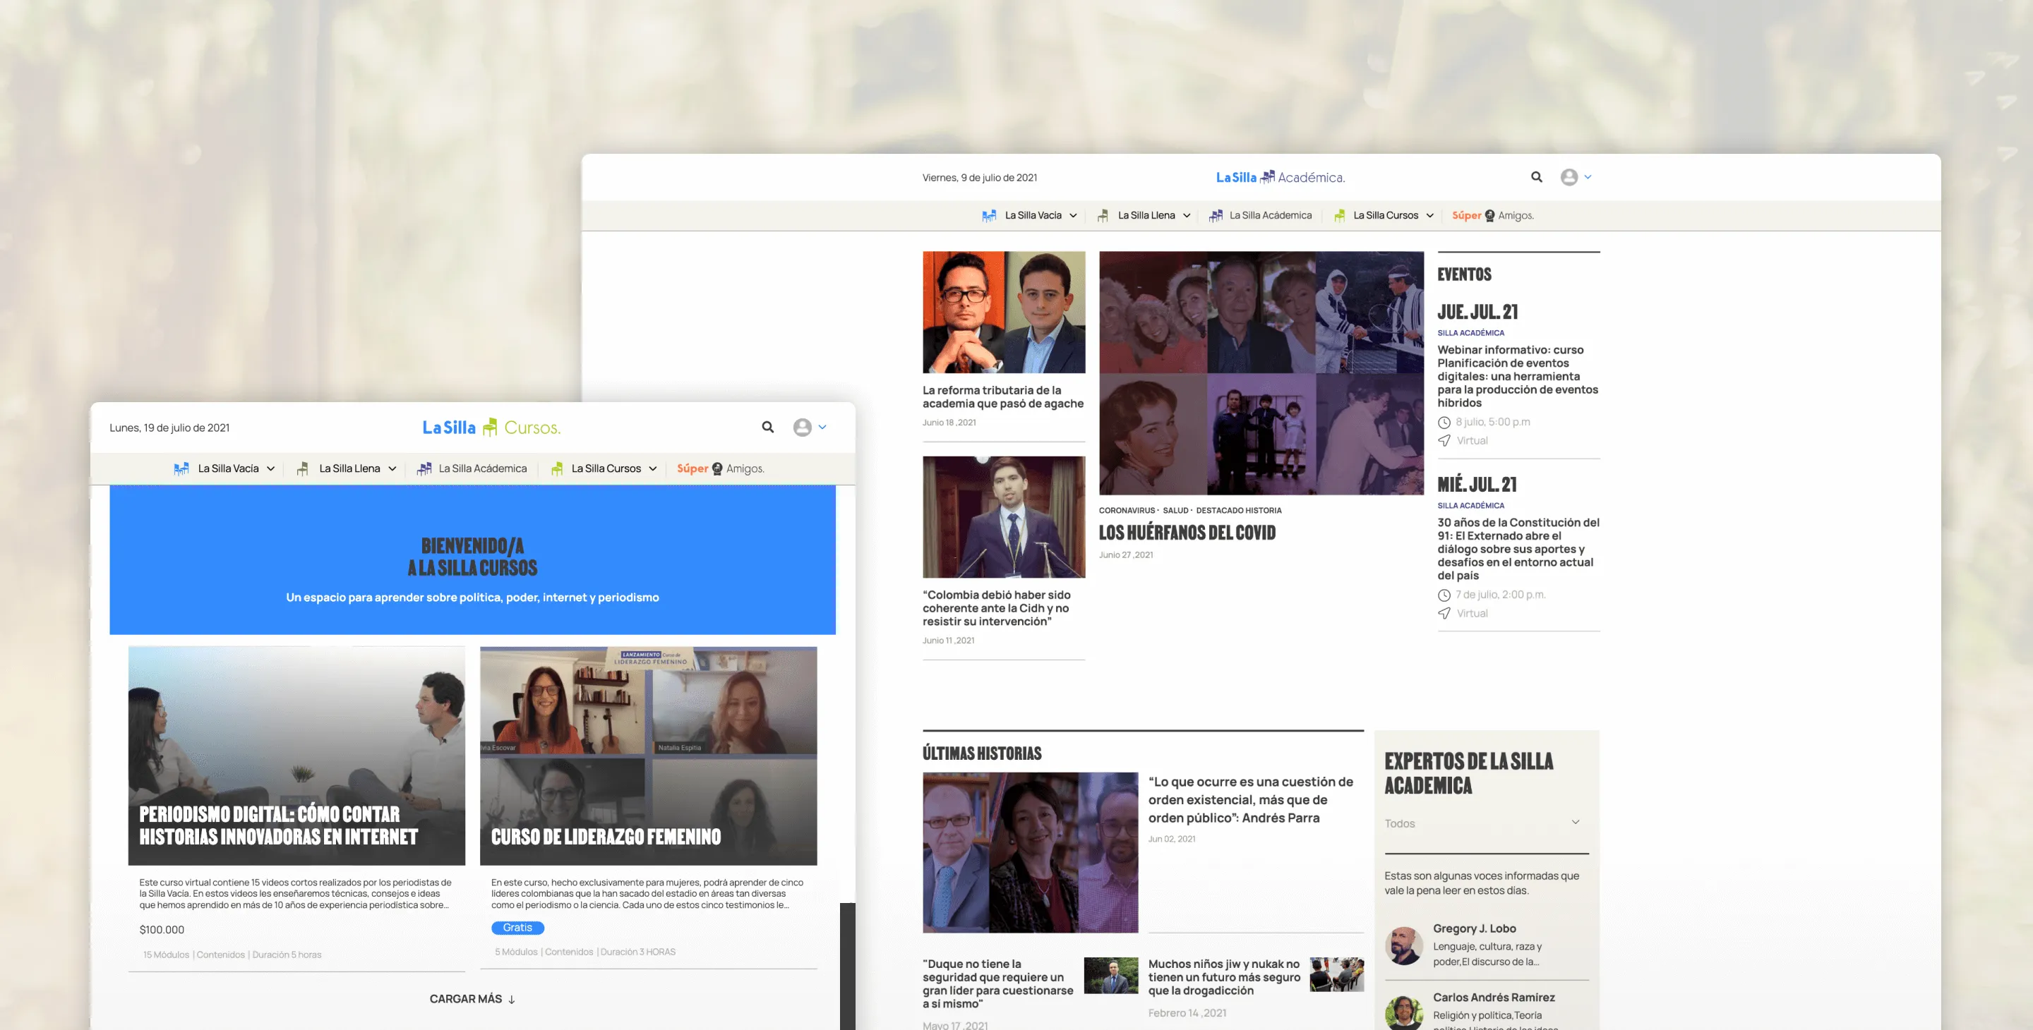Expand La Silla Vacía chevron in the Cursos window
2033x1030 pixels.
coord(270,468)
